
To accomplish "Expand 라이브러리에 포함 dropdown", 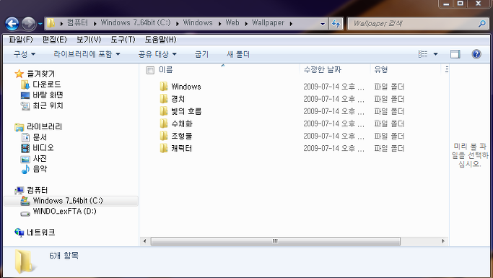I will point(87,54).
